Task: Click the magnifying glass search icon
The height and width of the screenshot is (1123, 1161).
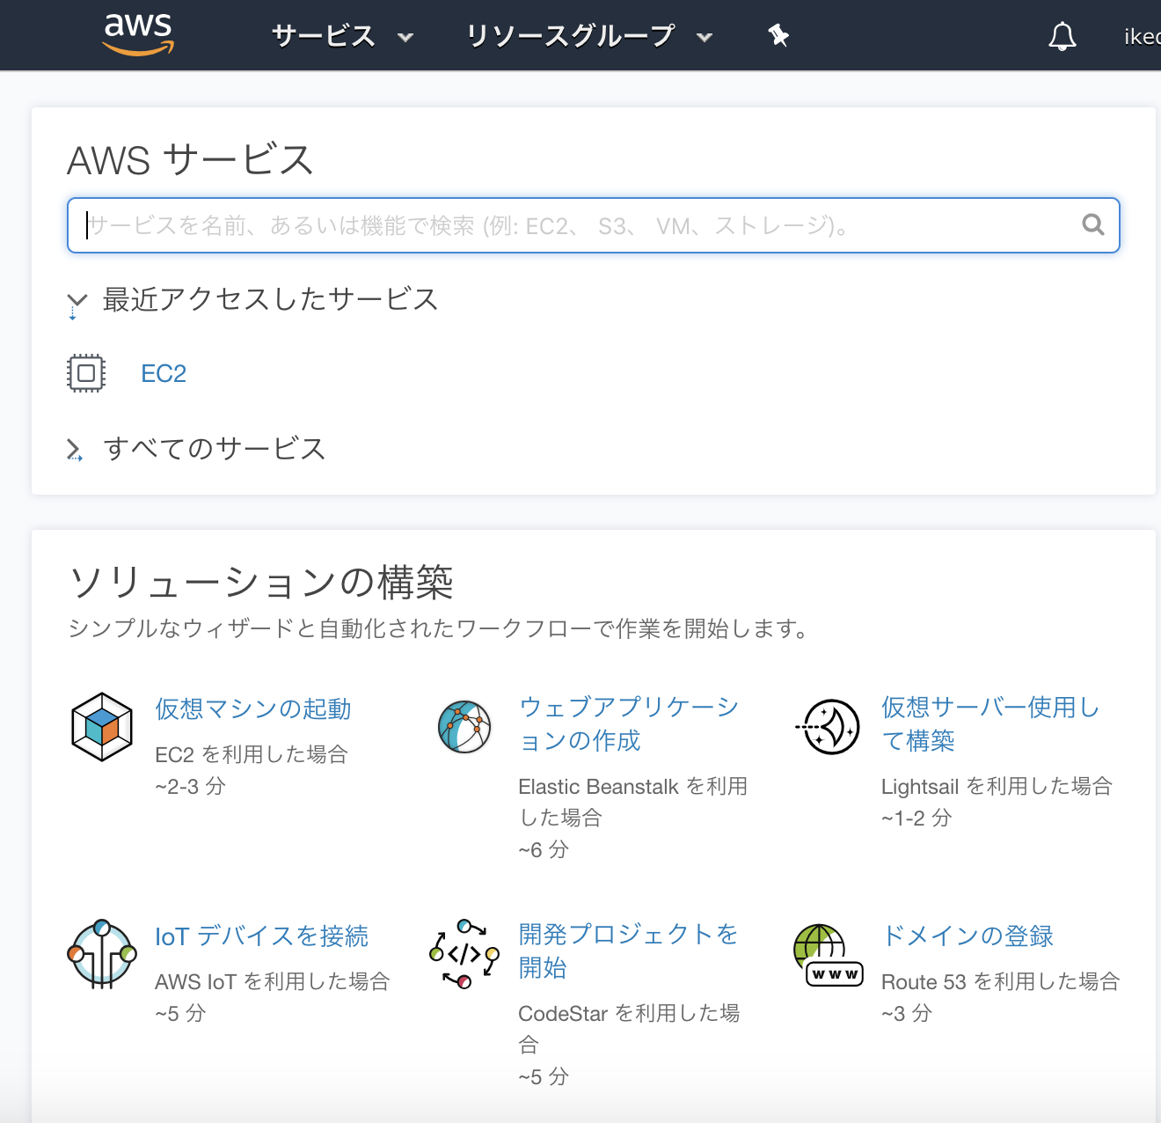Action: click(1092, 224)
